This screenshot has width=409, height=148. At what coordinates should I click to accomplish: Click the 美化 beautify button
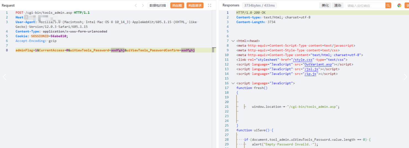[325, 5]
